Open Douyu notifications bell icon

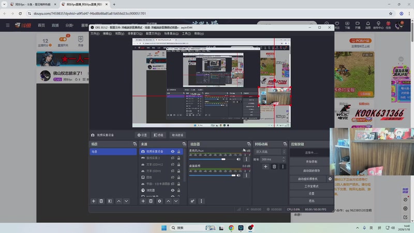coord(368,24)
